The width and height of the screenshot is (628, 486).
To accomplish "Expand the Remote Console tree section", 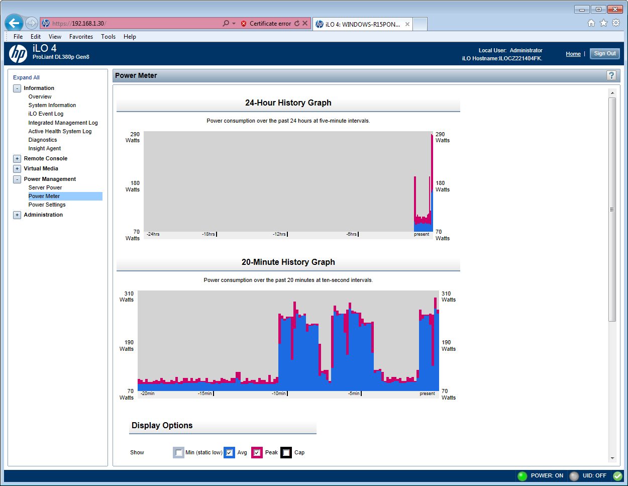I will 17,159.
